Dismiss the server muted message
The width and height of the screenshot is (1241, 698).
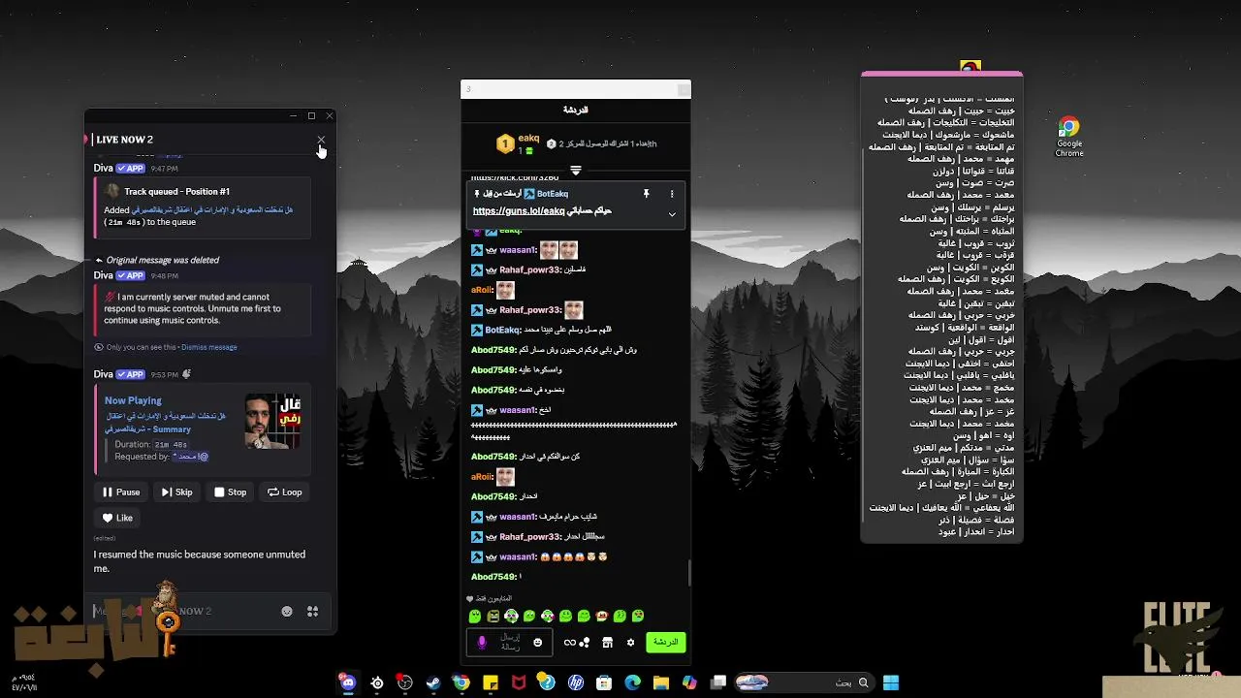coord(208,347)
